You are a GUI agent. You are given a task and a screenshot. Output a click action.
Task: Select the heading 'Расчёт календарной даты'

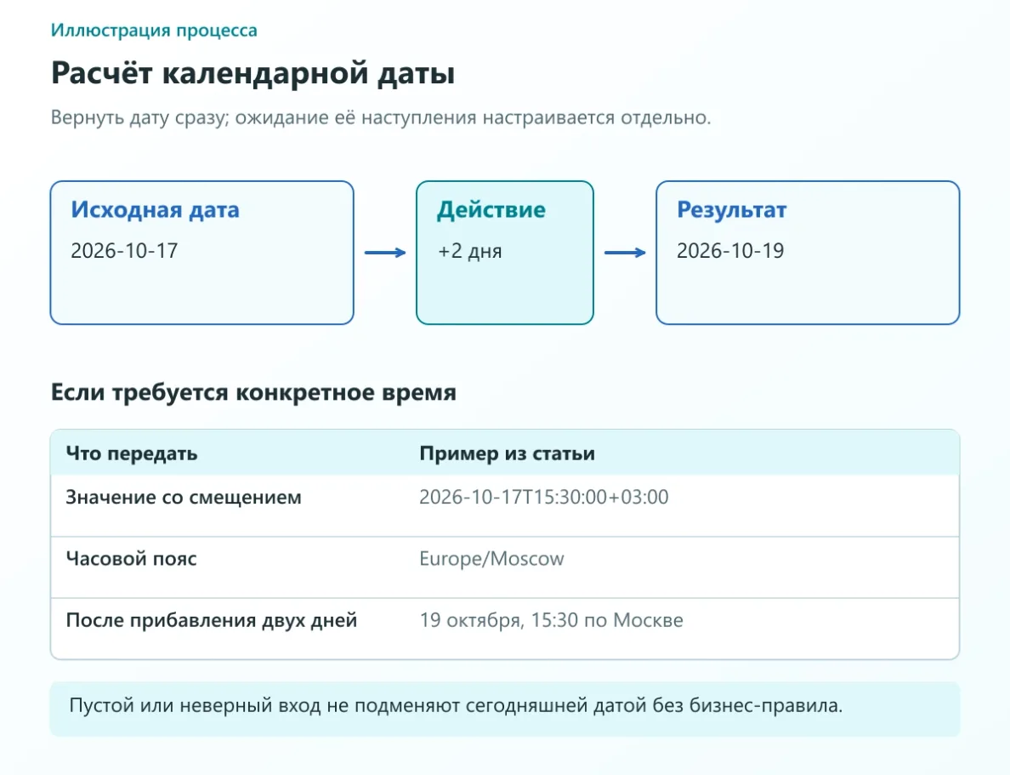252,73
